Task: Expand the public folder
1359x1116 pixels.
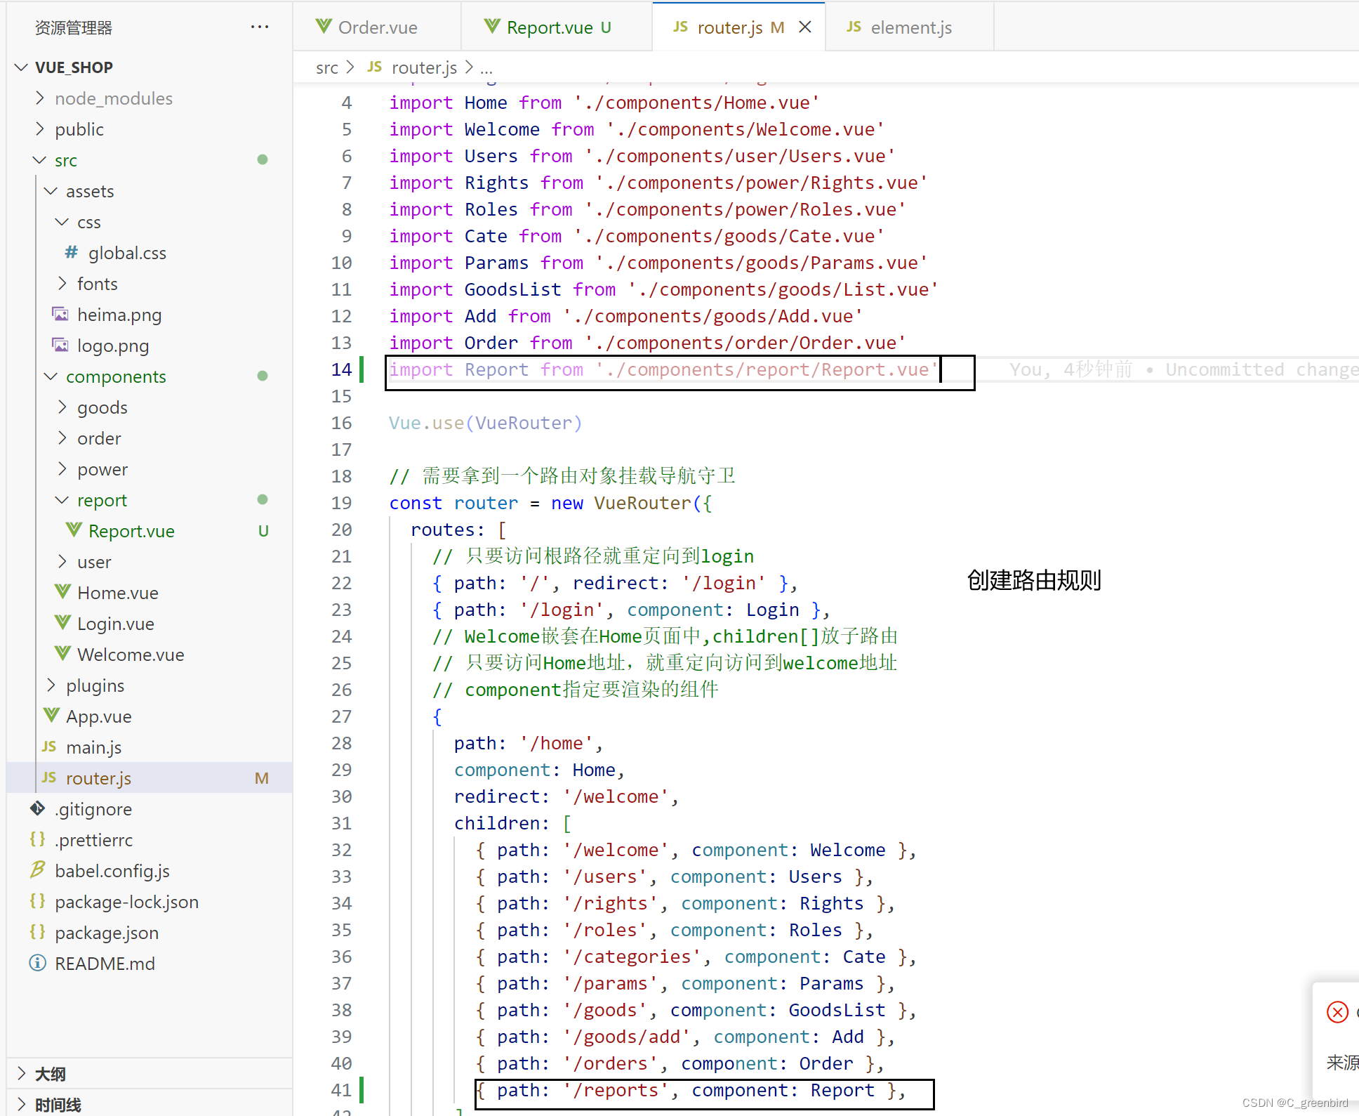Action: click(40, 129)
